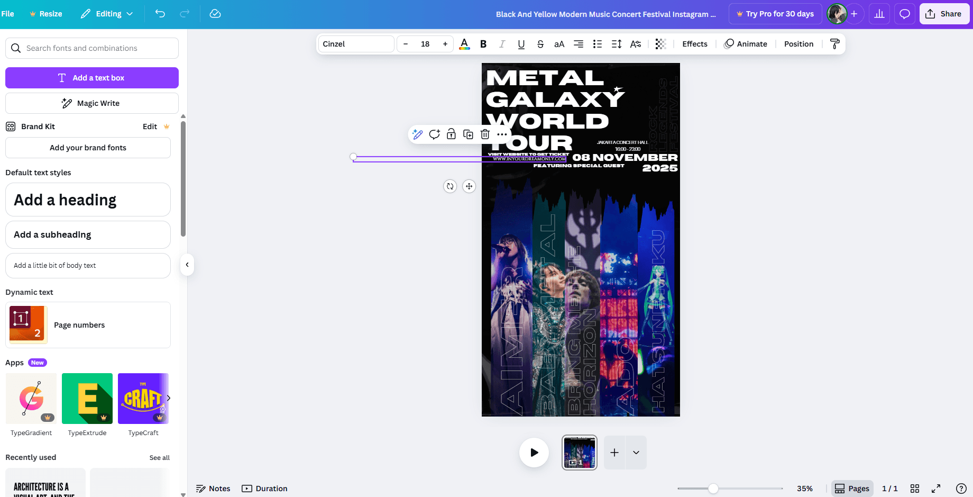Duplicate the selected text element
Viewport: 973px width, 497px height.
pos(468,134)
